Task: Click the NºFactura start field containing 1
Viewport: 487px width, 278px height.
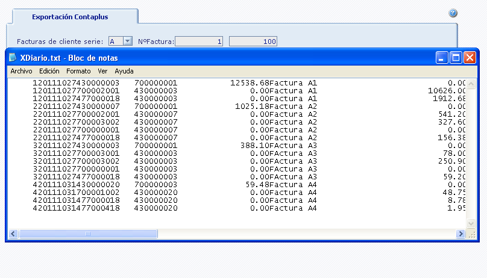Action: (x=199, y=42)
